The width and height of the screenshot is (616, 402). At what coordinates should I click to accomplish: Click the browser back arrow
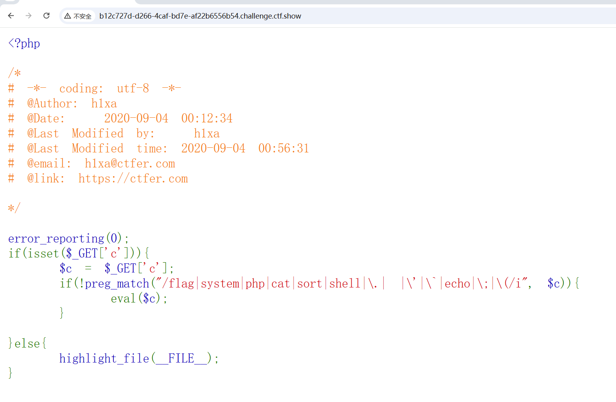[x=11, y=16]
